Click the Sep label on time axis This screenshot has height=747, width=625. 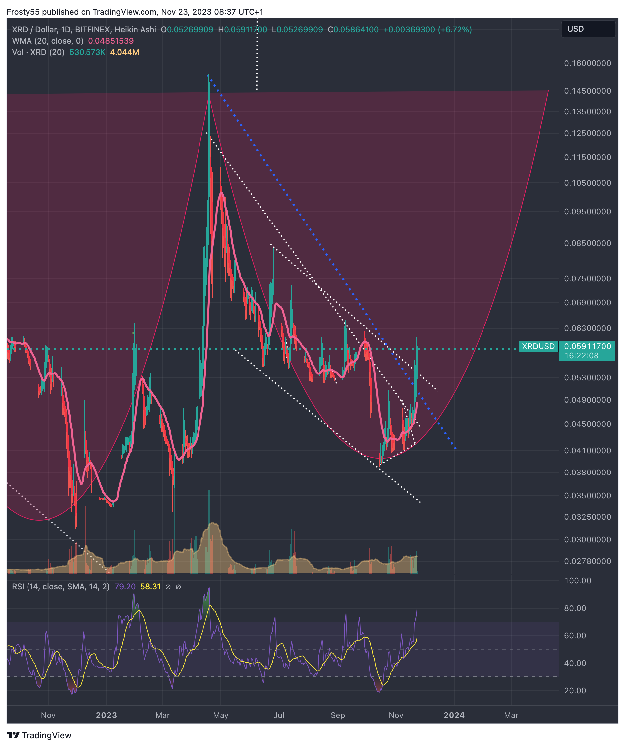tap(338, 715)
